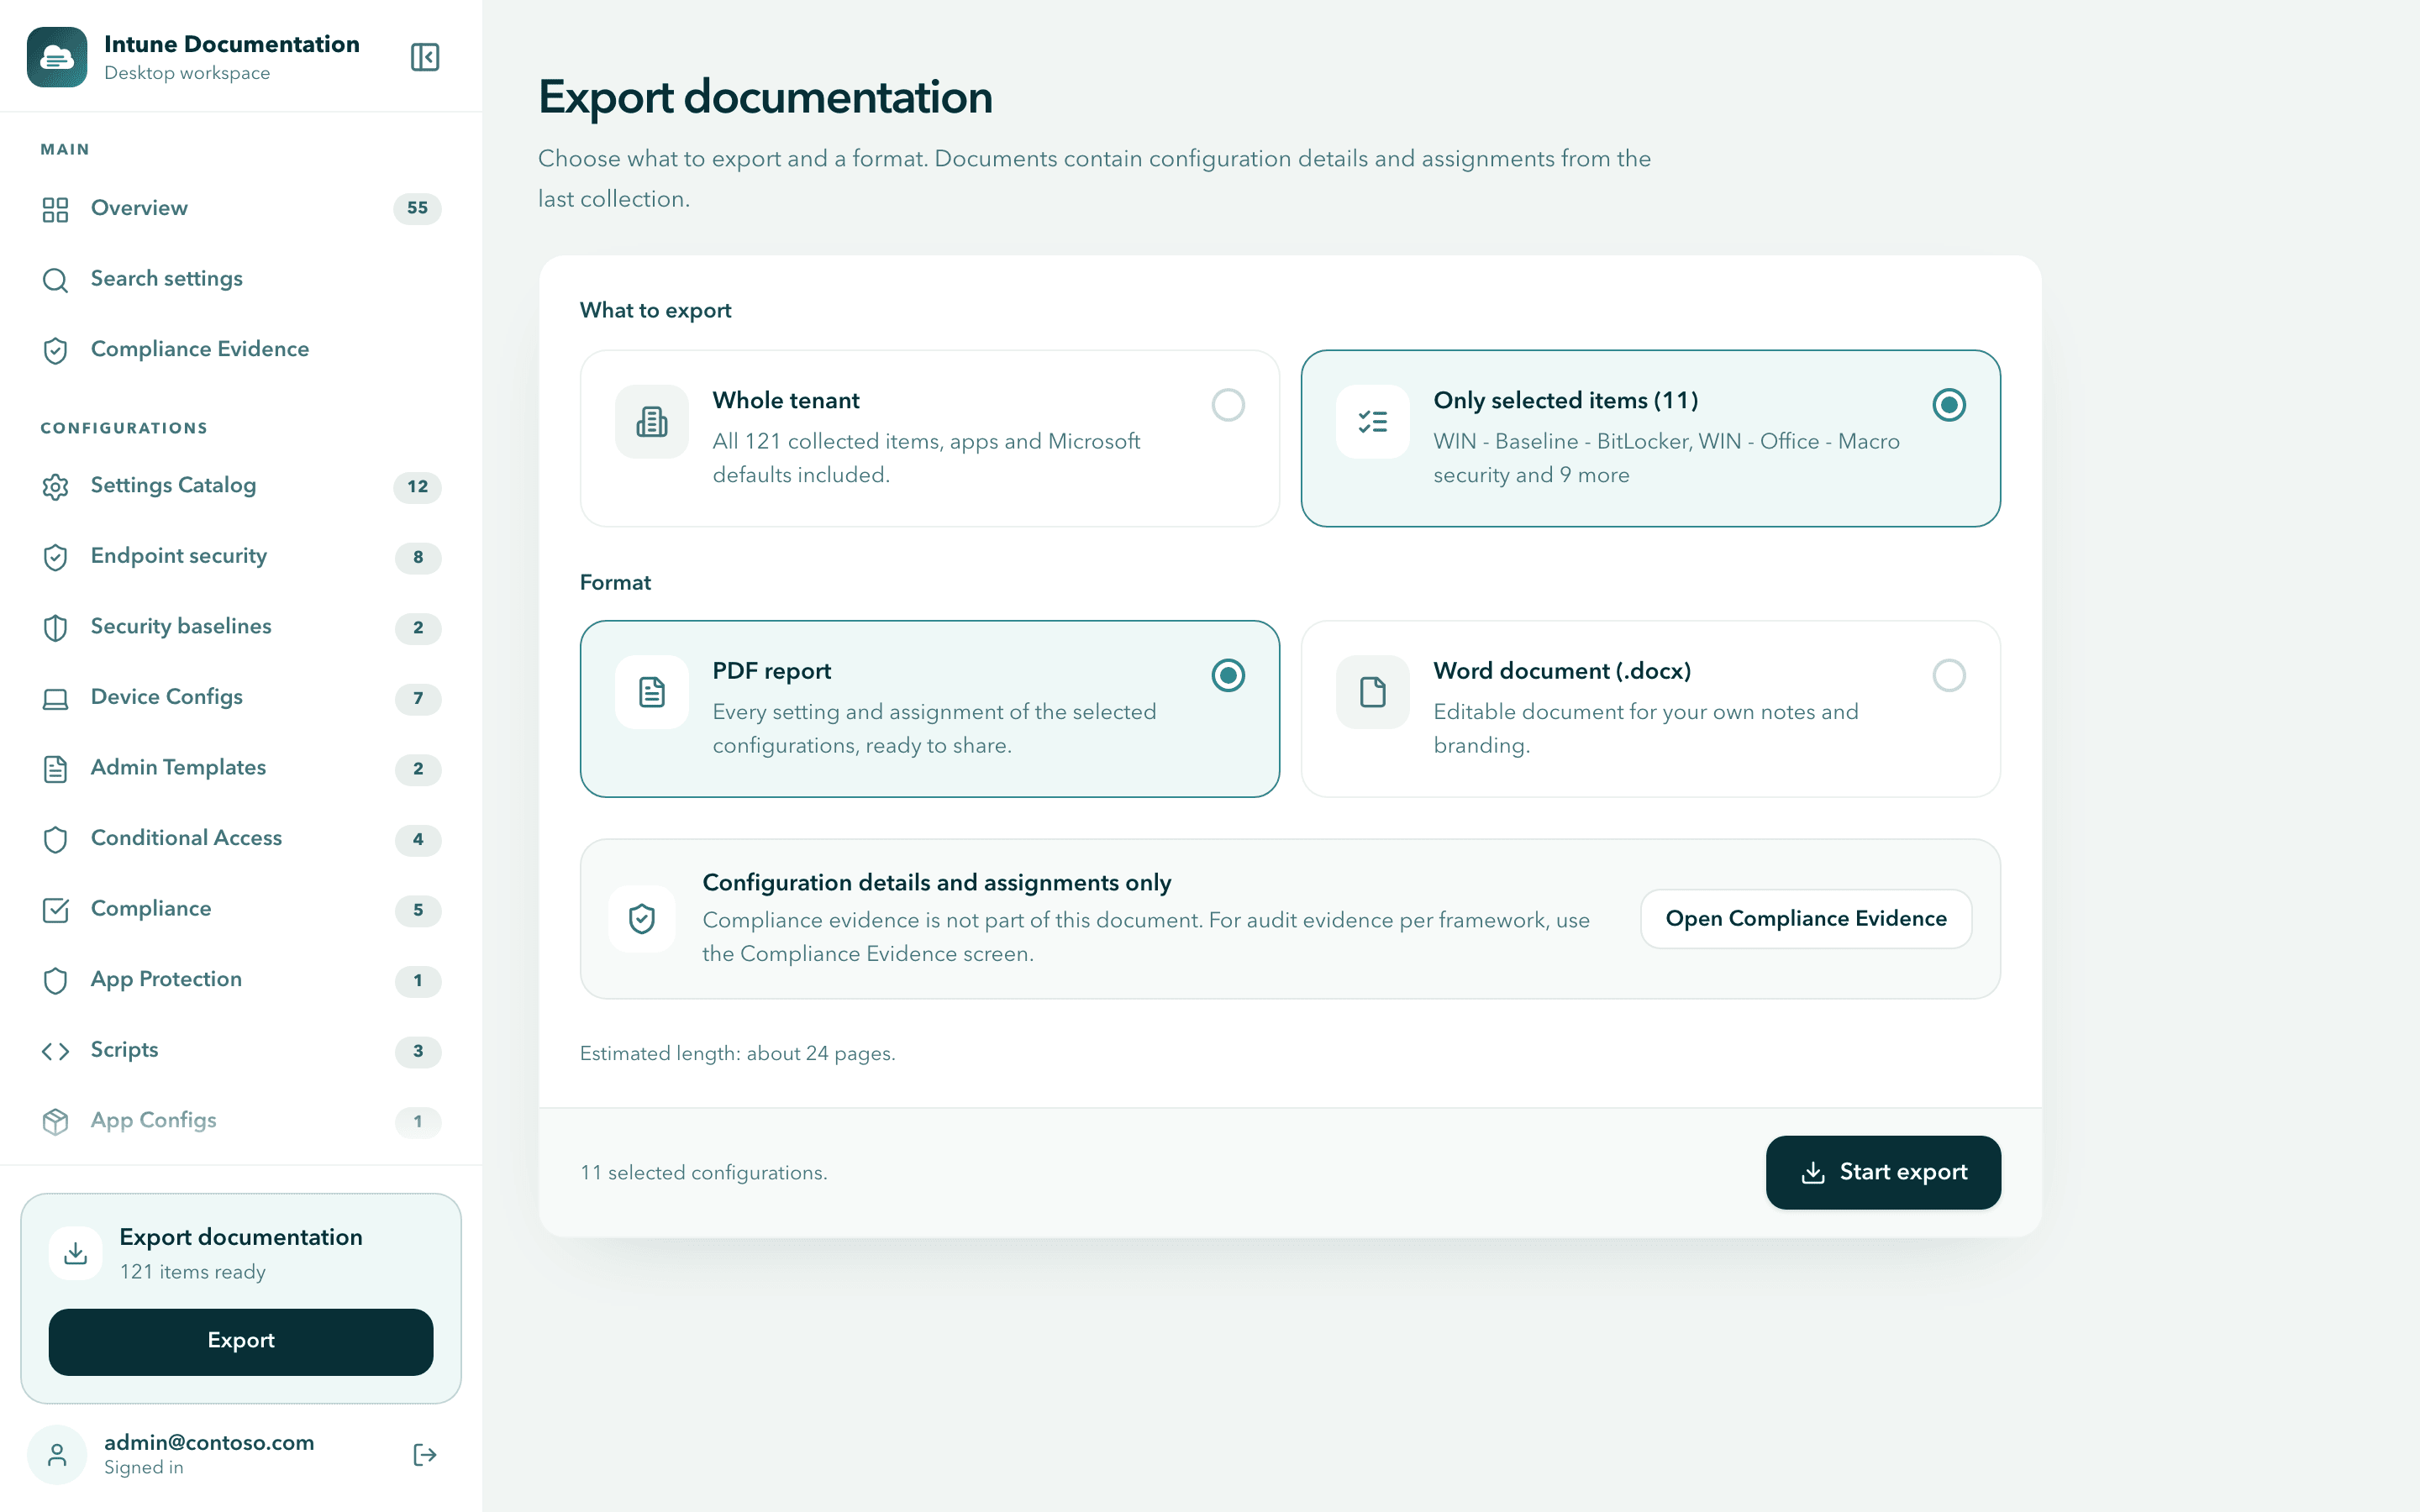Click the 'Desktop workspace' subtitle
The height and width of the screenshot is (1512, 2420).
pos(187,73)
